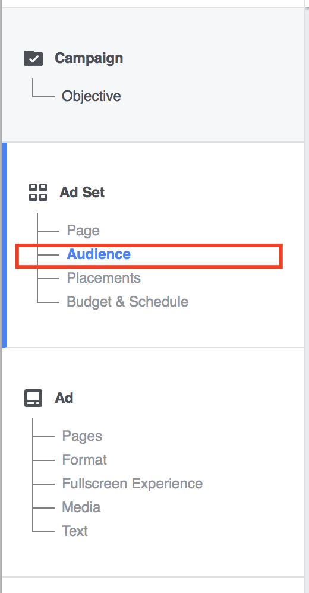Click the Campaign folder icon

(x=33, y=58)
